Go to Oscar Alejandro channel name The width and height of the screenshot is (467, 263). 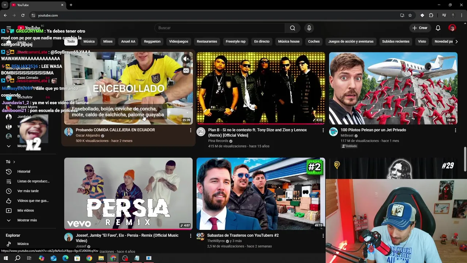point(88,136)
